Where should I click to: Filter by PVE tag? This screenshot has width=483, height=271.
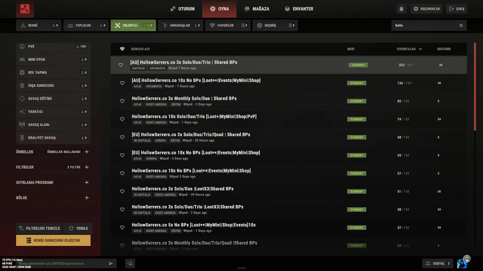coord(53,46)
